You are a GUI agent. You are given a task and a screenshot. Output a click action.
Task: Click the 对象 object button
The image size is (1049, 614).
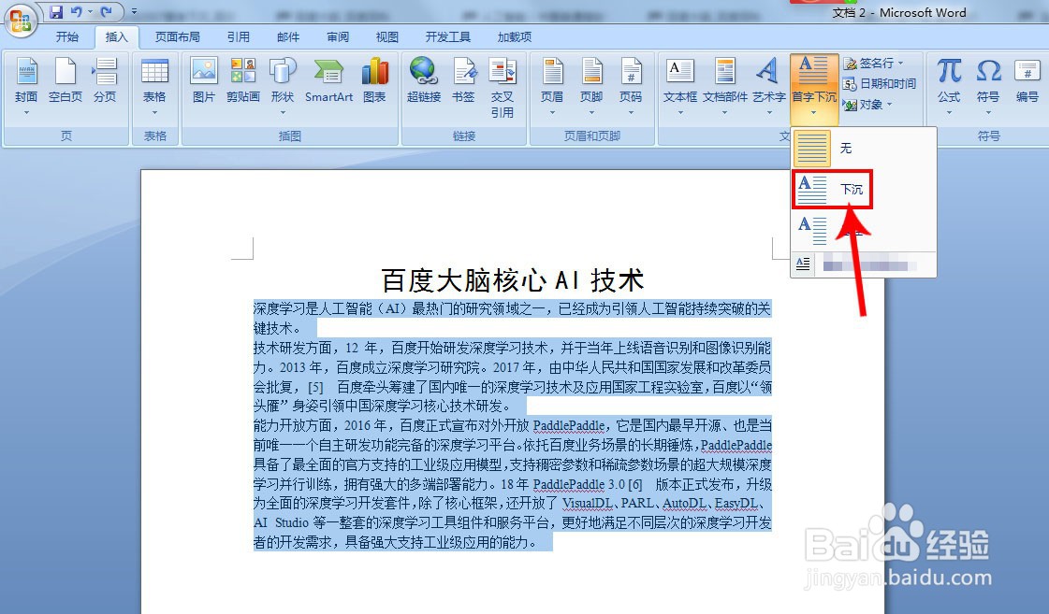click(867, 105)
